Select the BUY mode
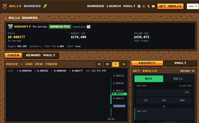 [149, 79]
